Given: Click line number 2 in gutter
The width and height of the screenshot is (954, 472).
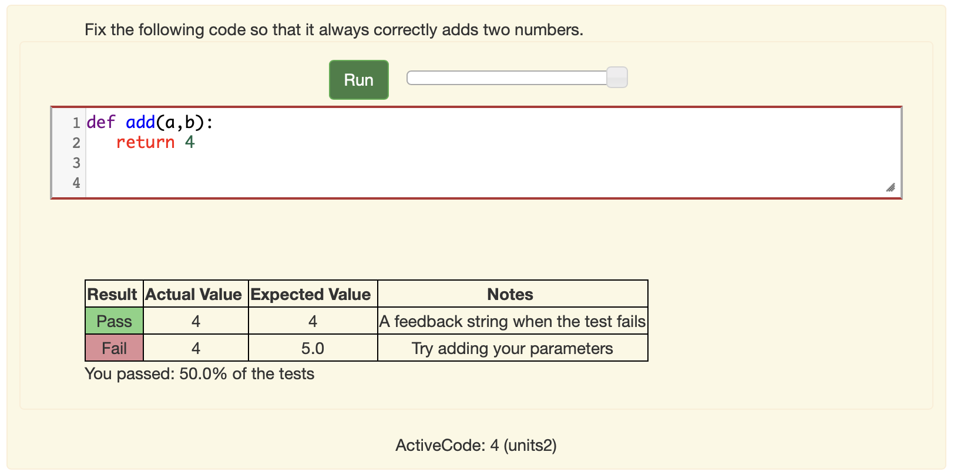Looking at the screenshot, I should (x=76, y=143).
